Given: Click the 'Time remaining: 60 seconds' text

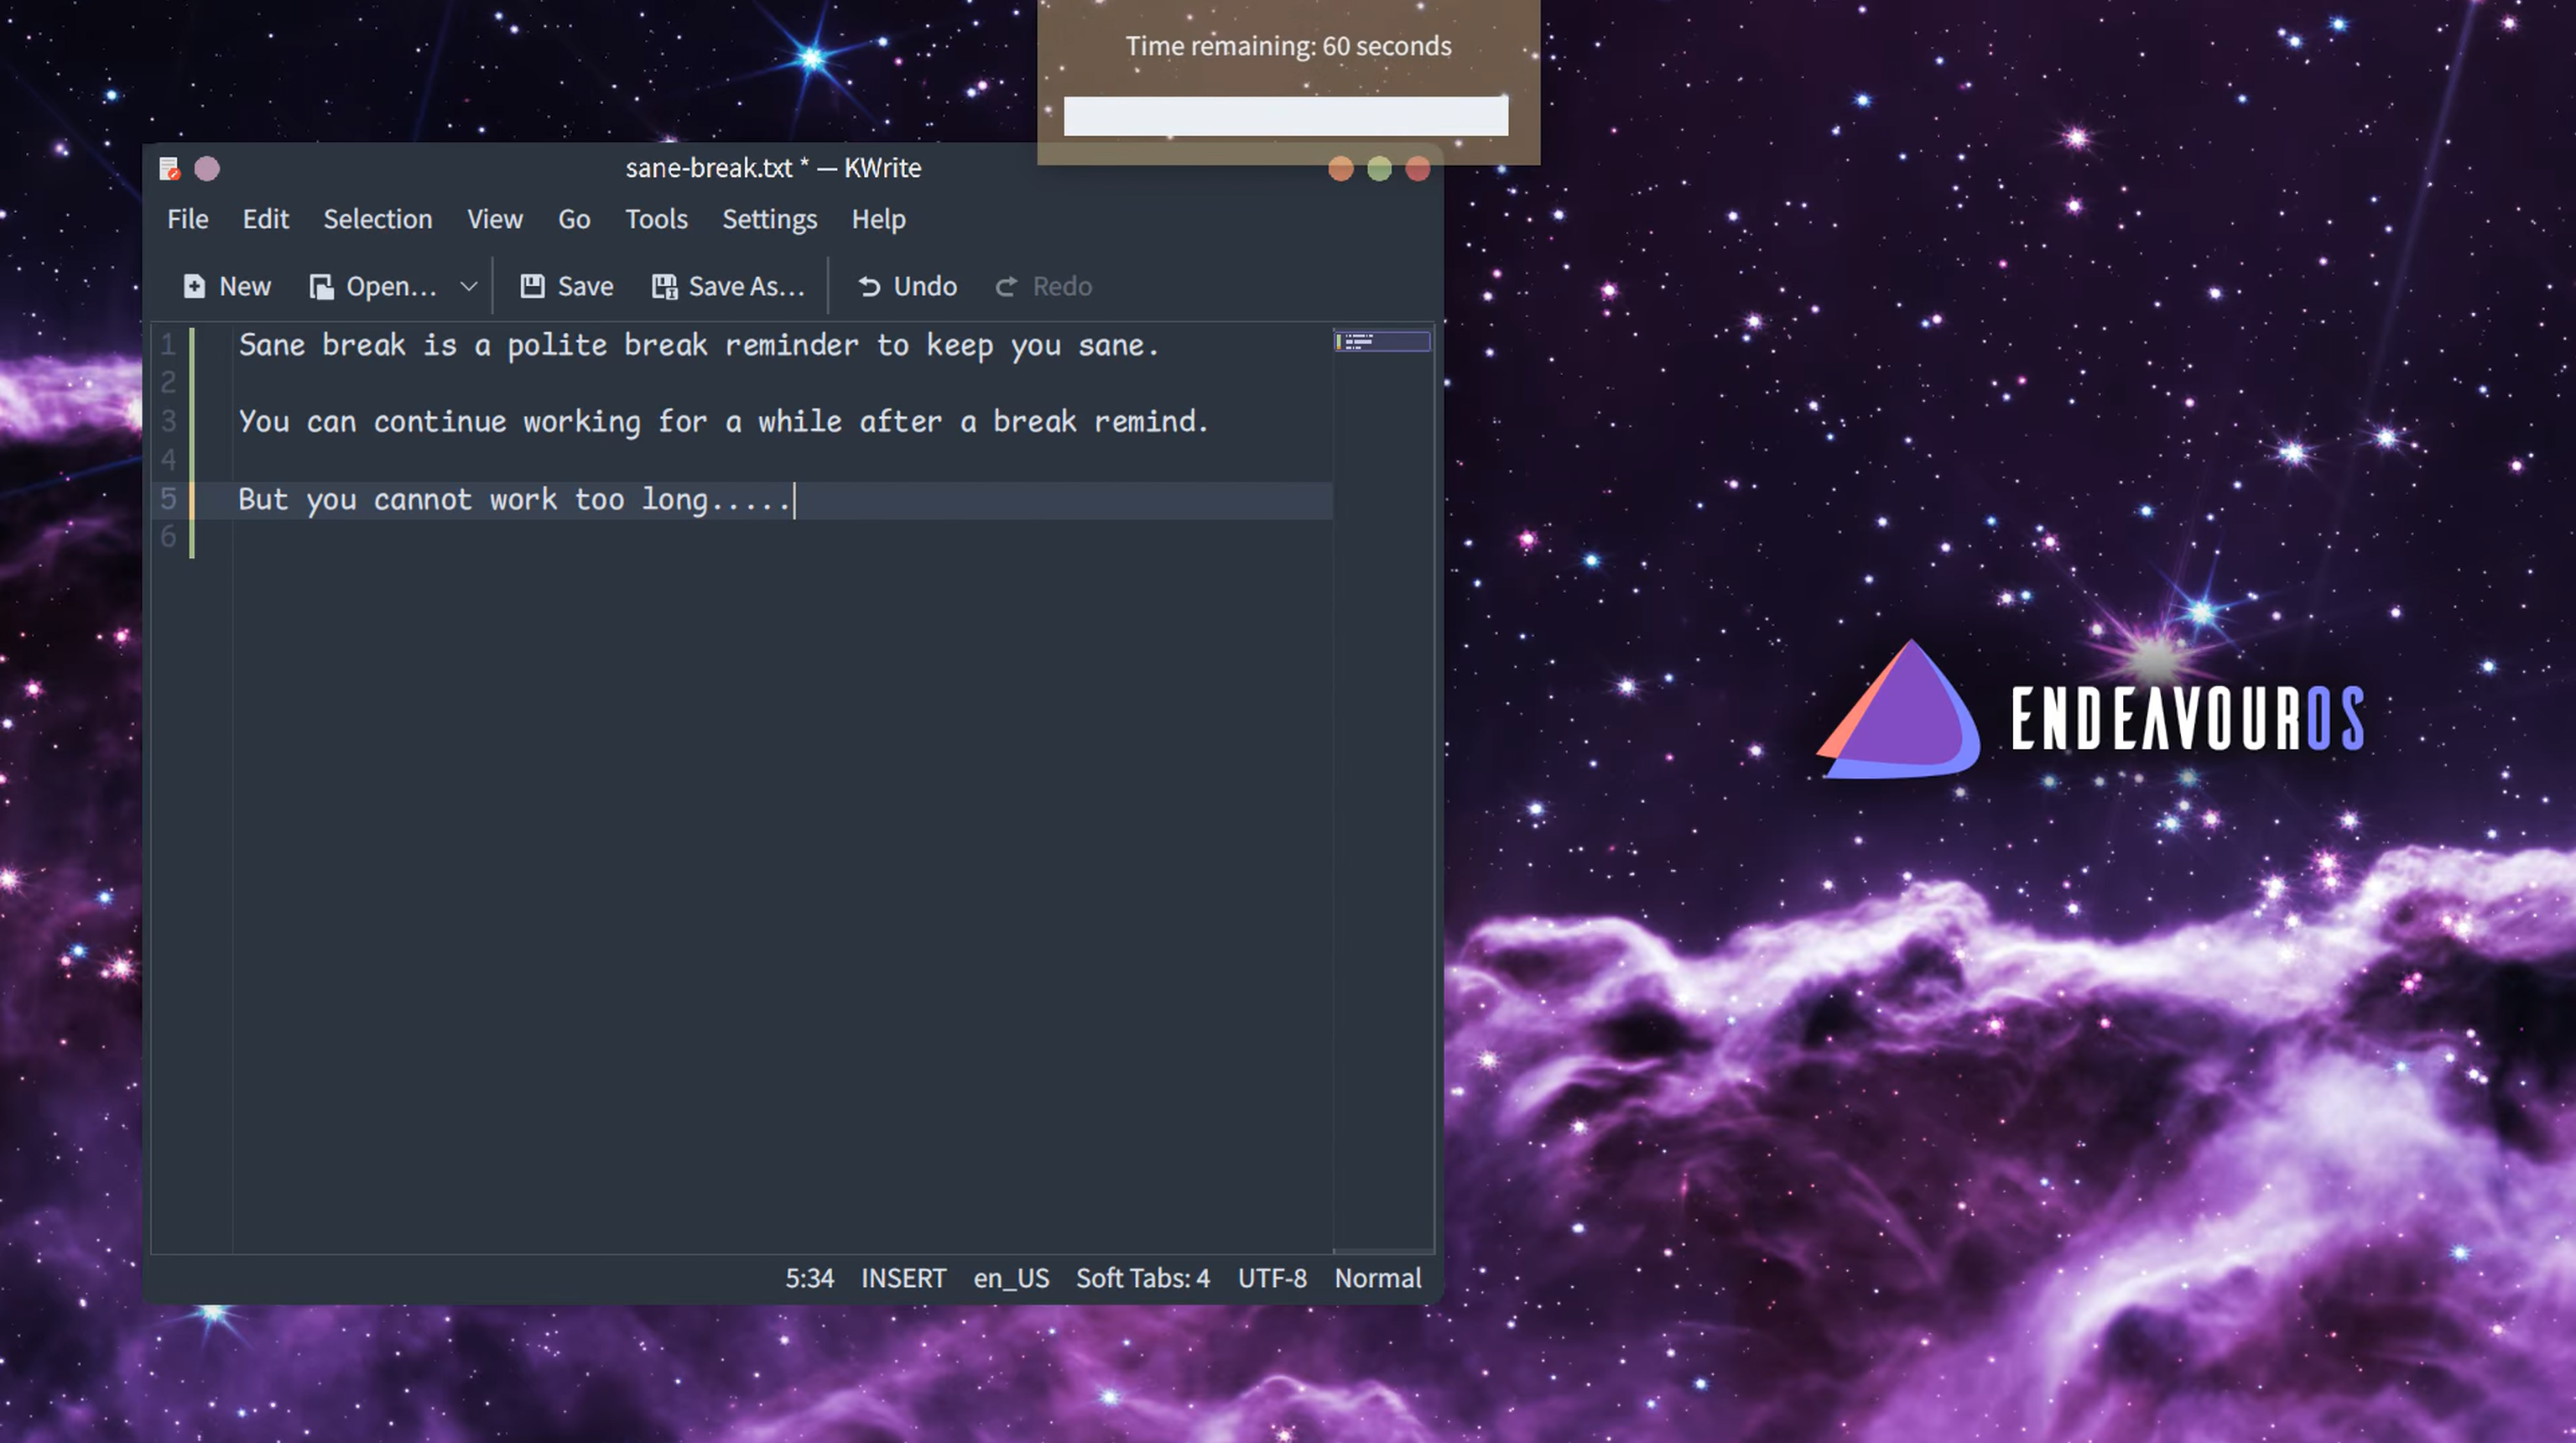Looking at the screenshot, I should (1288, 46).
